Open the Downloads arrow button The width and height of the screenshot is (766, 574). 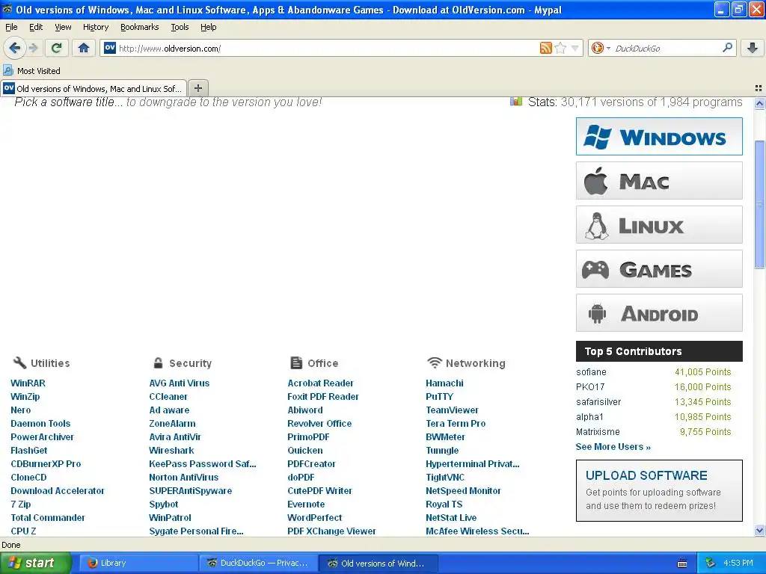pyautogui.click(x=753, y=48)
